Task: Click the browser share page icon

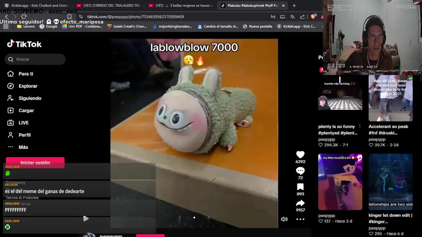Action: coord(302,17)
